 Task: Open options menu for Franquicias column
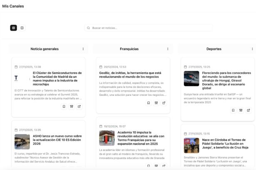[167, 49]
